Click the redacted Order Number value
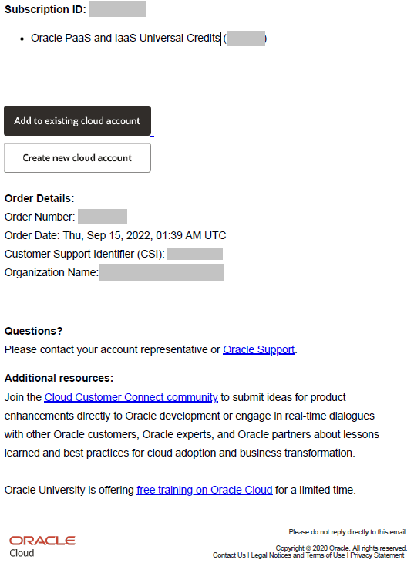The height and width of the screenshot is (563, 414). pyautogui.click(x=103, y=217)
